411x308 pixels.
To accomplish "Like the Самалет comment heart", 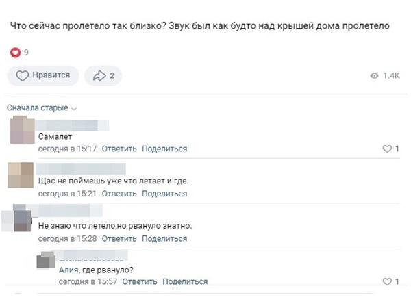I will pyautogui.click(x=387, y=149).
